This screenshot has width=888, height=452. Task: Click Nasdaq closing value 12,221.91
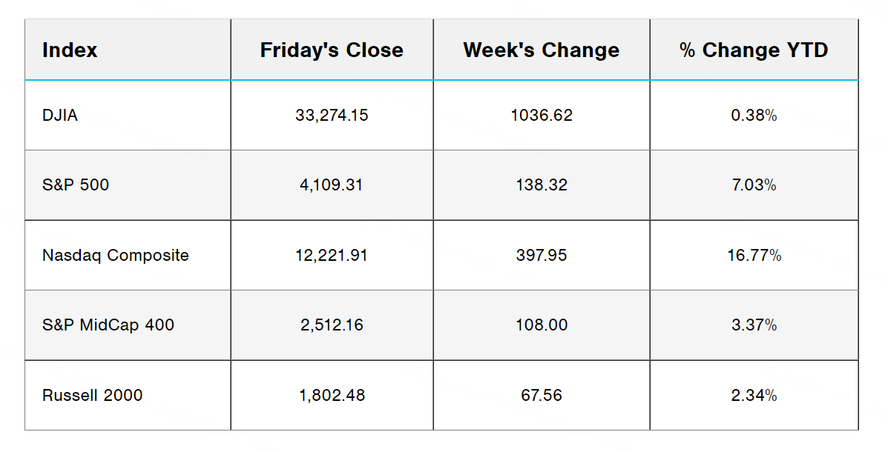point(332,256)
